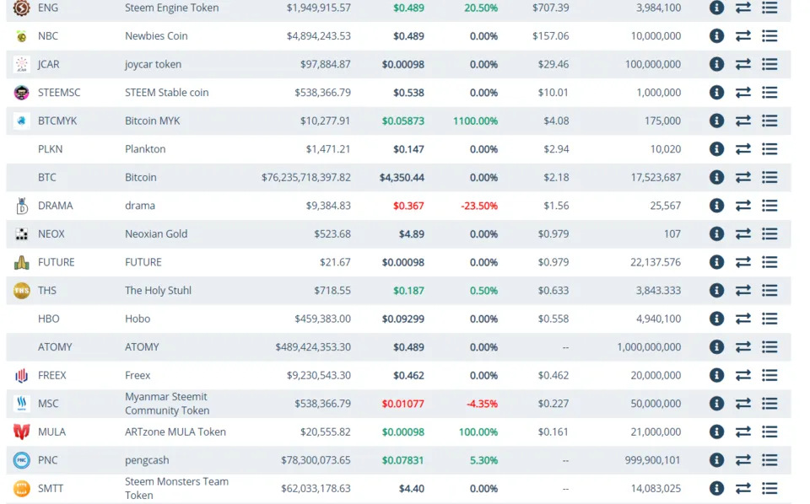
Task: Click 'Steem Monsters Team Token' name
Action: pos(176,489)
